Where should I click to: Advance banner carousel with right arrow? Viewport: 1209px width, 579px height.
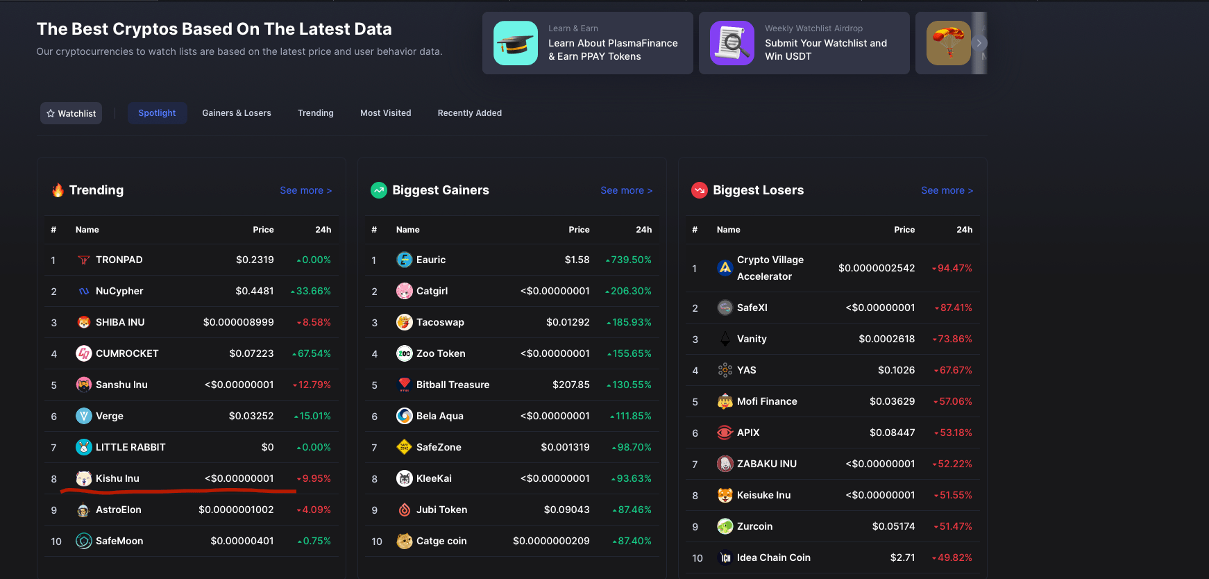[x=979, y=43]
